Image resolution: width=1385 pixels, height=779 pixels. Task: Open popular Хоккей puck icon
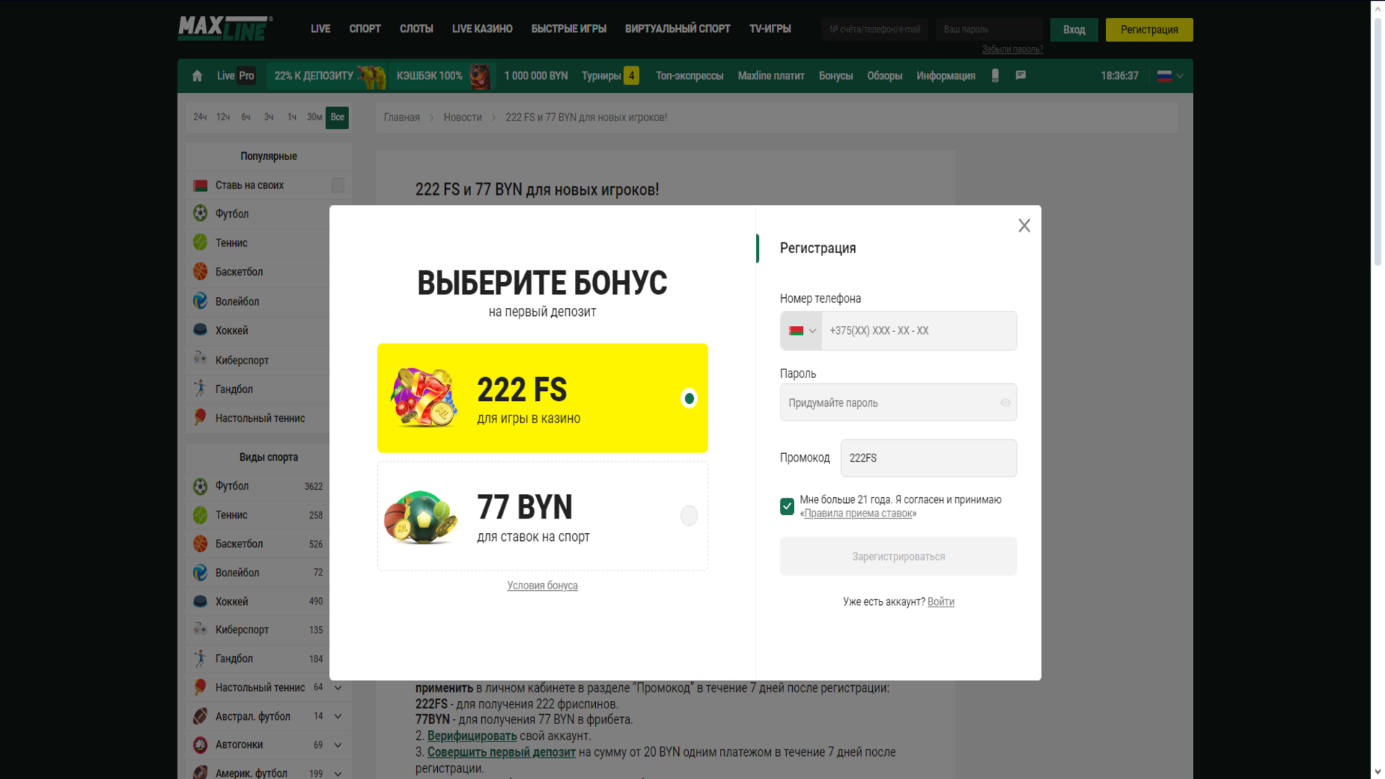tap(201, 330)
